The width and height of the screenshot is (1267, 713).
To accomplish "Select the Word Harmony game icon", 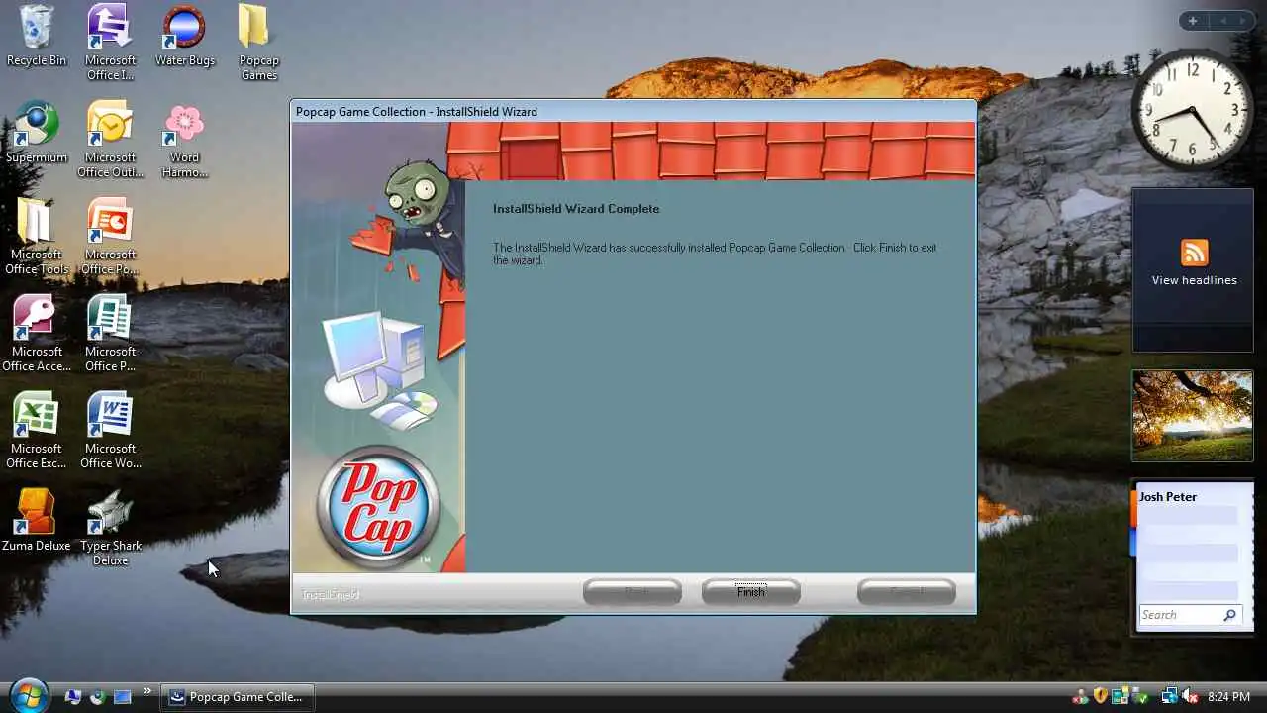I will click(x=184, y=140).
